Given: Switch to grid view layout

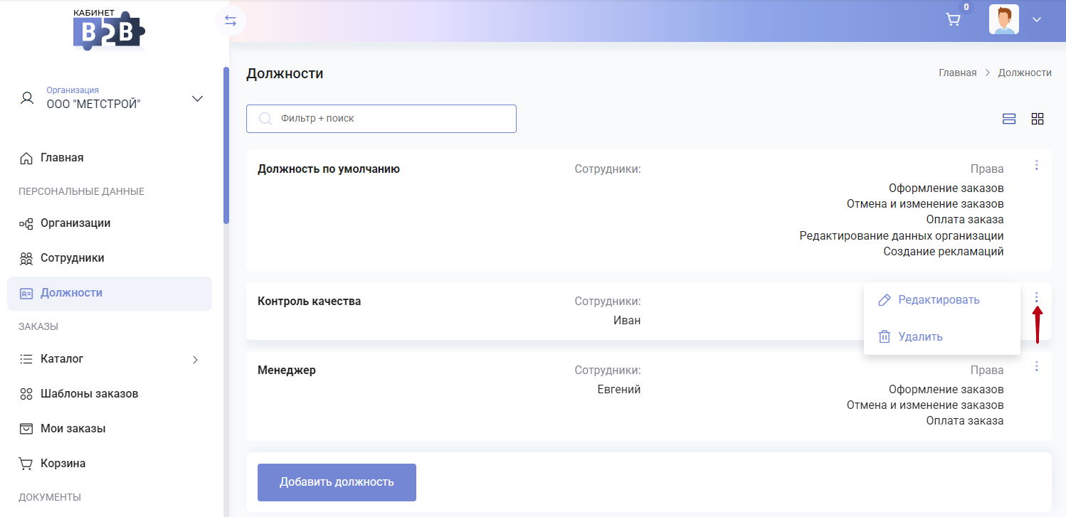Looking at the screenshot, I should (x=1038, y=119).
